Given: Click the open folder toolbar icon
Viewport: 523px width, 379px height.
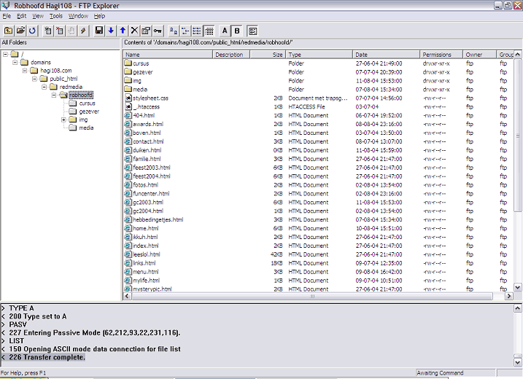Looking at the screenshot, I should click(20, 31).
